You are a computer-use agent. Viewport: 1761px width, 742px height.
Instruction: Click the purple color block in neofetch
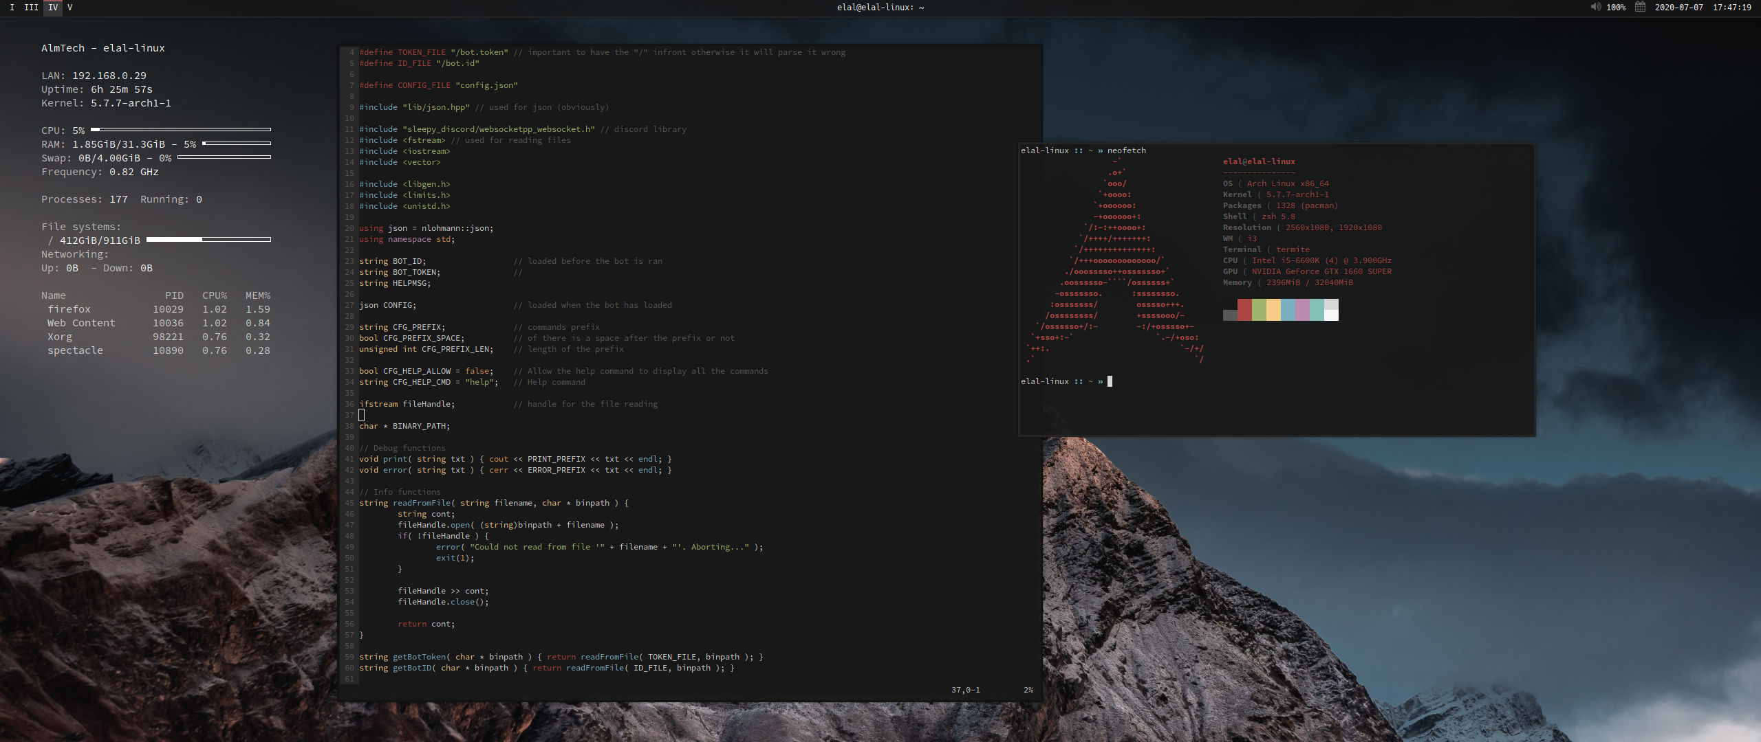coord(1302,310)
